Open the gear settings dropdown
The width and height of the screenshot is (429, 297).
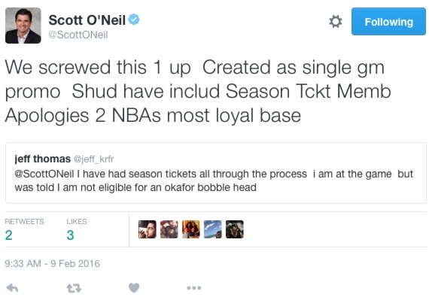[336, 22]
